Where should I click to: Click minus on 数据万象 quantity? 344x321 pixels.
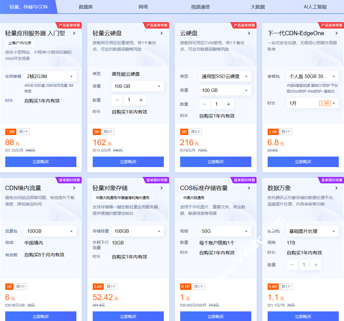point(292,265)
